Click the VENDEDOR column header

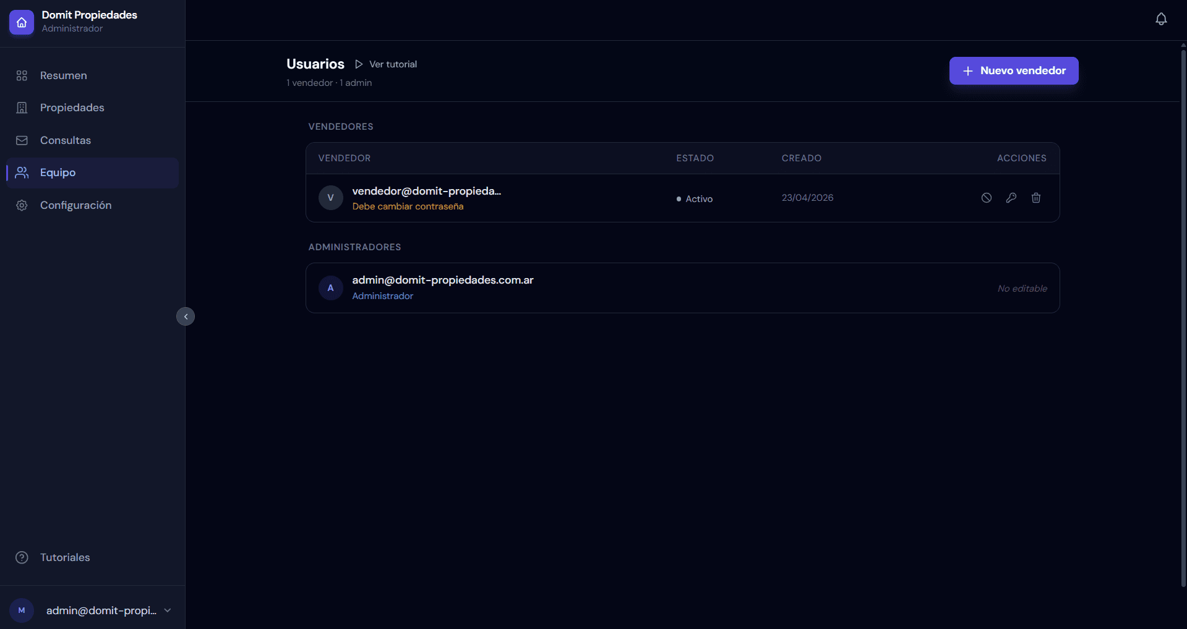pyautogui.click(x=345, y=158)
